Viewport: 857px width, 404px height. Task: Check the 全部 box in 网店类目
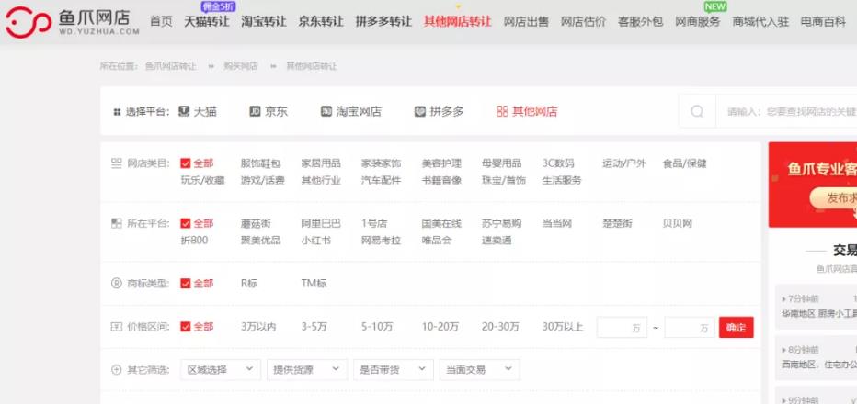coord(185,163)
